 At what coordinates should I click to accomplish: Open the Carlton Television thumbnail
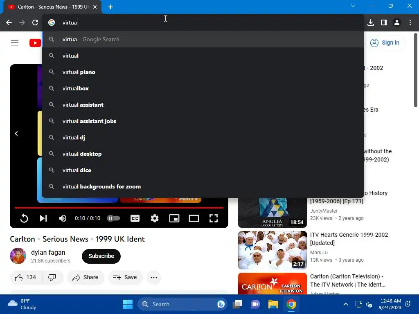[272, 283]
